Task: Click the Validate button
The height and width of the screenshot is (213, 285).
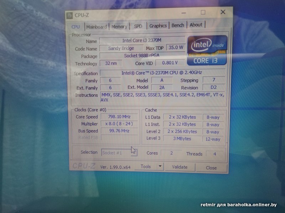Action: click(180, 167)
